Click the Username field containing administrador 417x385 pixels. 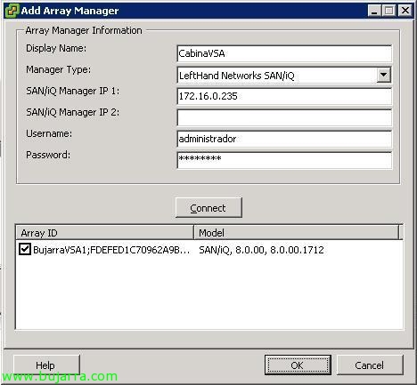tap(284, 139)
